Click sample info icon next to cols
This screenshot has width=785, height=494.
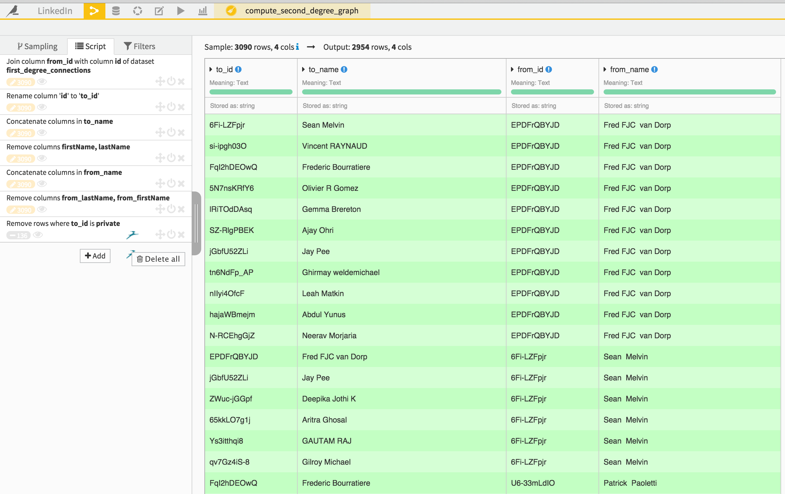(297, 47)
